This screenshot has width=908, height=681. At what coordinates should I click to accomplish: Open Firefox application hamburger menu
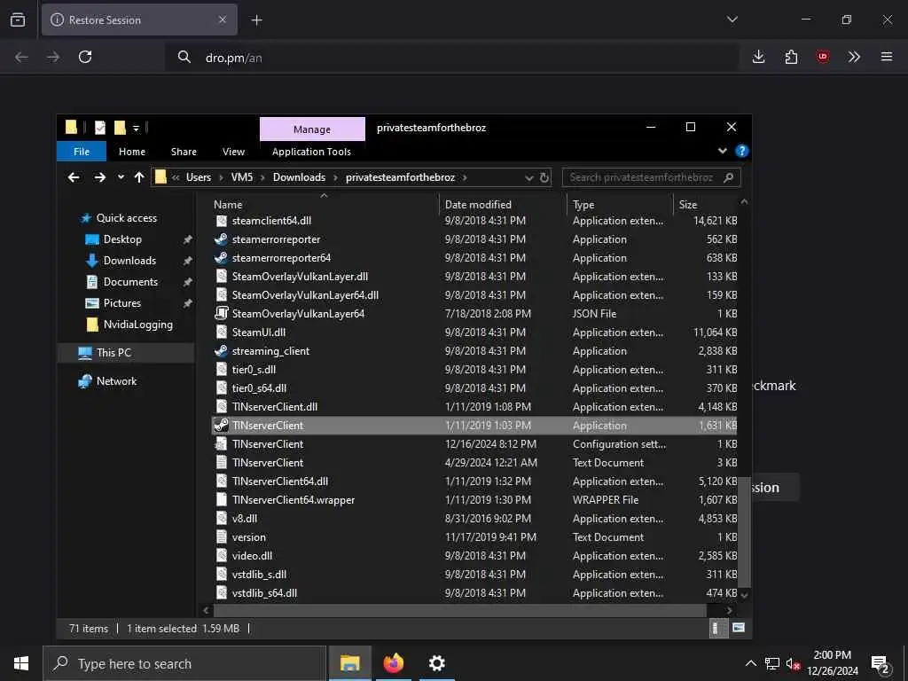[x=887, y=57]
